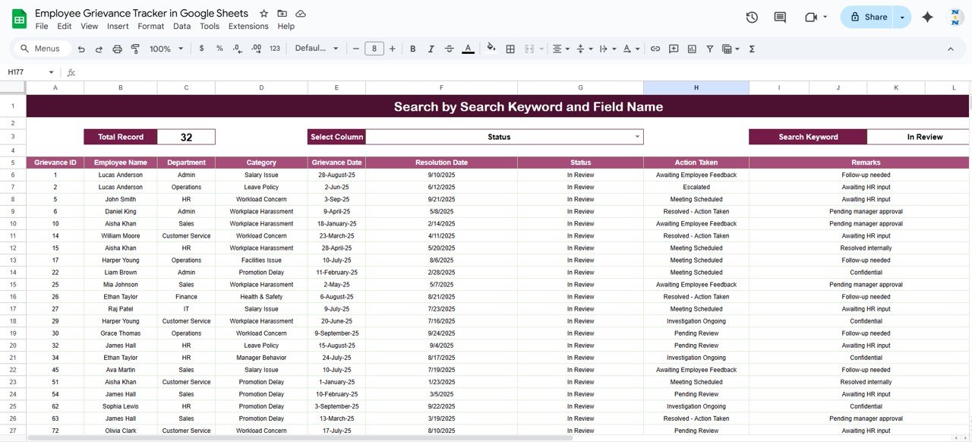Click the Undo icon in toolbar
Screen dimensions: 972x442
(81, 49)
